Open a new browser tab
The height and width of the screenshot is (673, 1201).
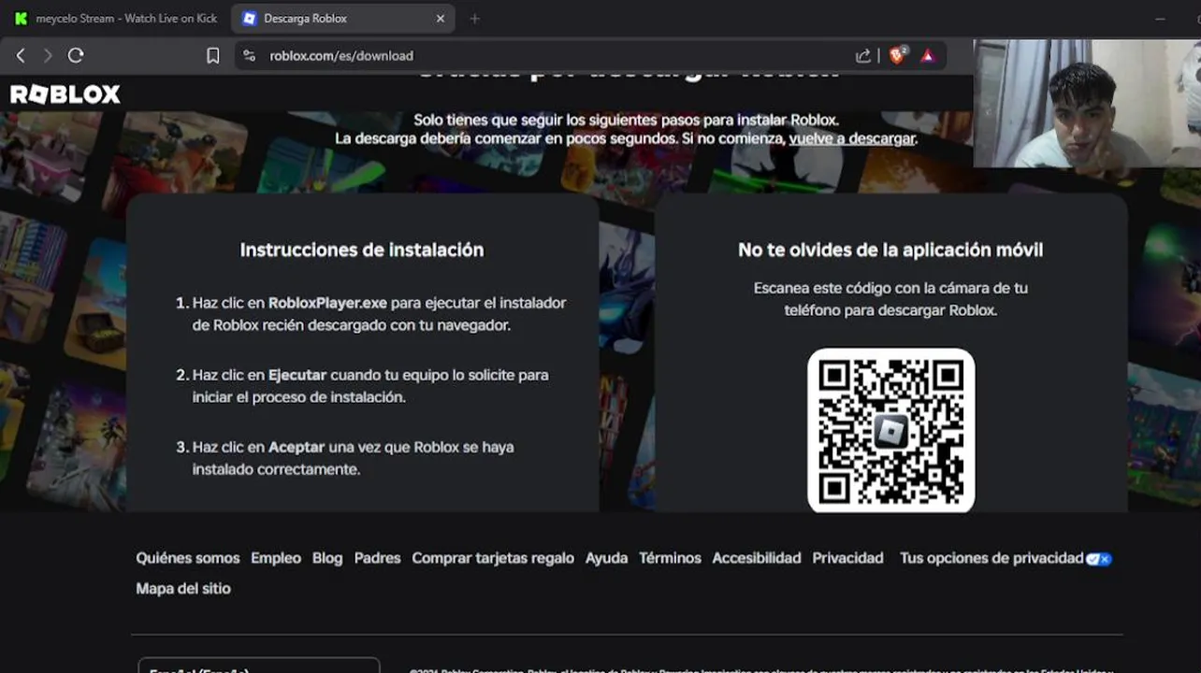click(474, 19)
